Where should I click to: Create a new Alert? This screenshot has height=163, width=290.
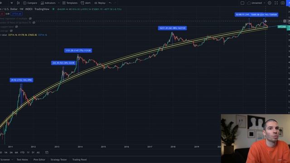86,3
